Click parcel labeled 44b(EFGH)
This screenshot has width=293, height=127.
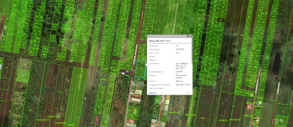(x=191, y=115)
